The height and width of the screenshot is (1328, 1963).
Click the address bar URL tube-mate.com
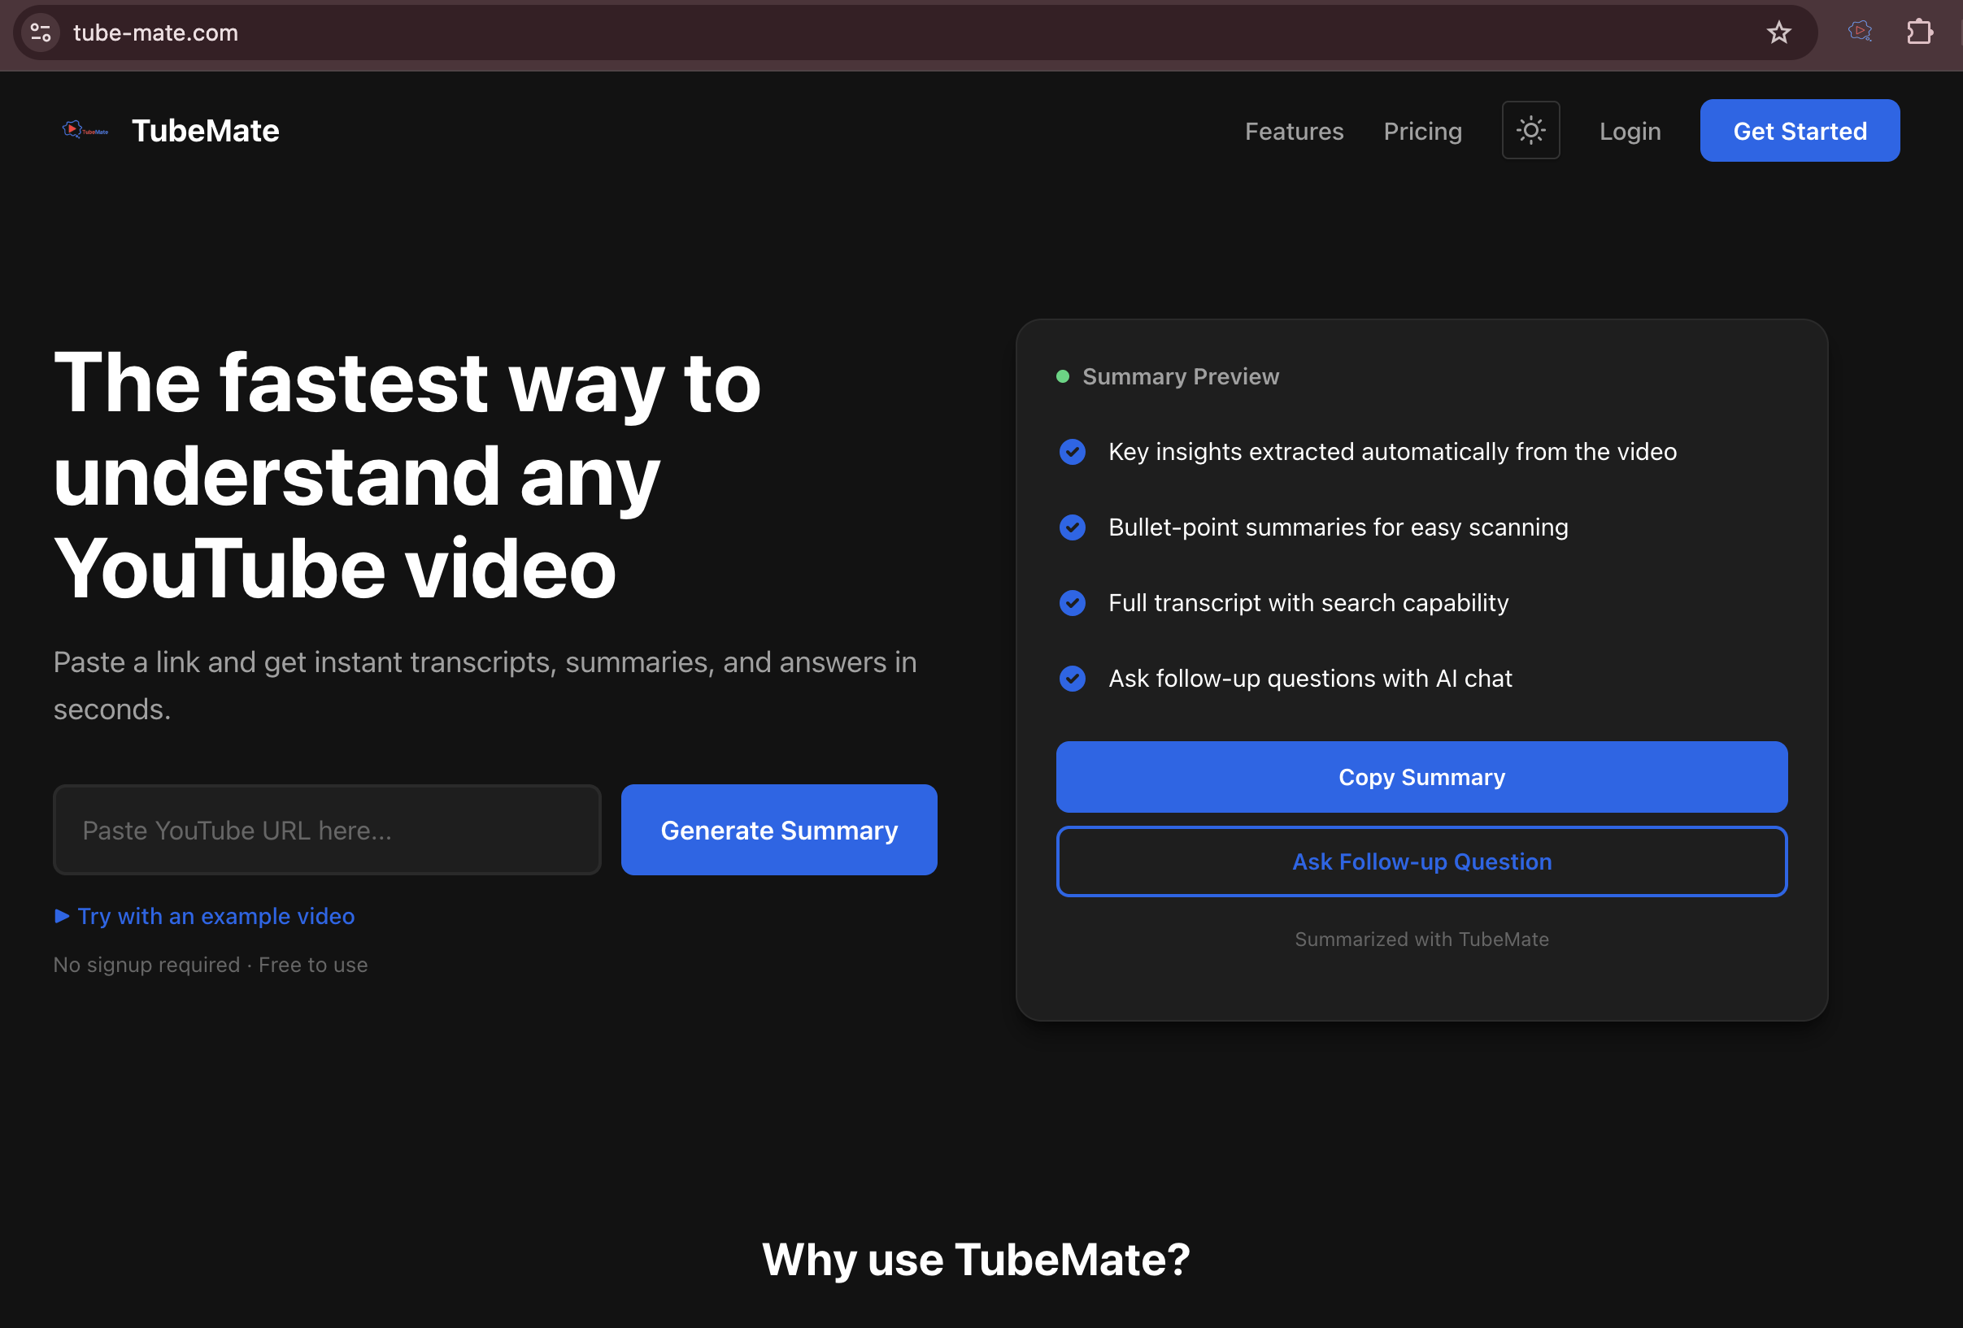155,33
